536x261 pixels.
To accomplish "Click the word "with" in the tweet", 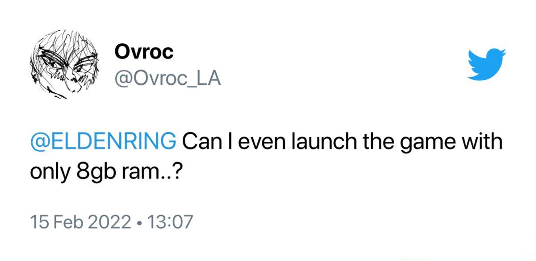I will [485, 142].
